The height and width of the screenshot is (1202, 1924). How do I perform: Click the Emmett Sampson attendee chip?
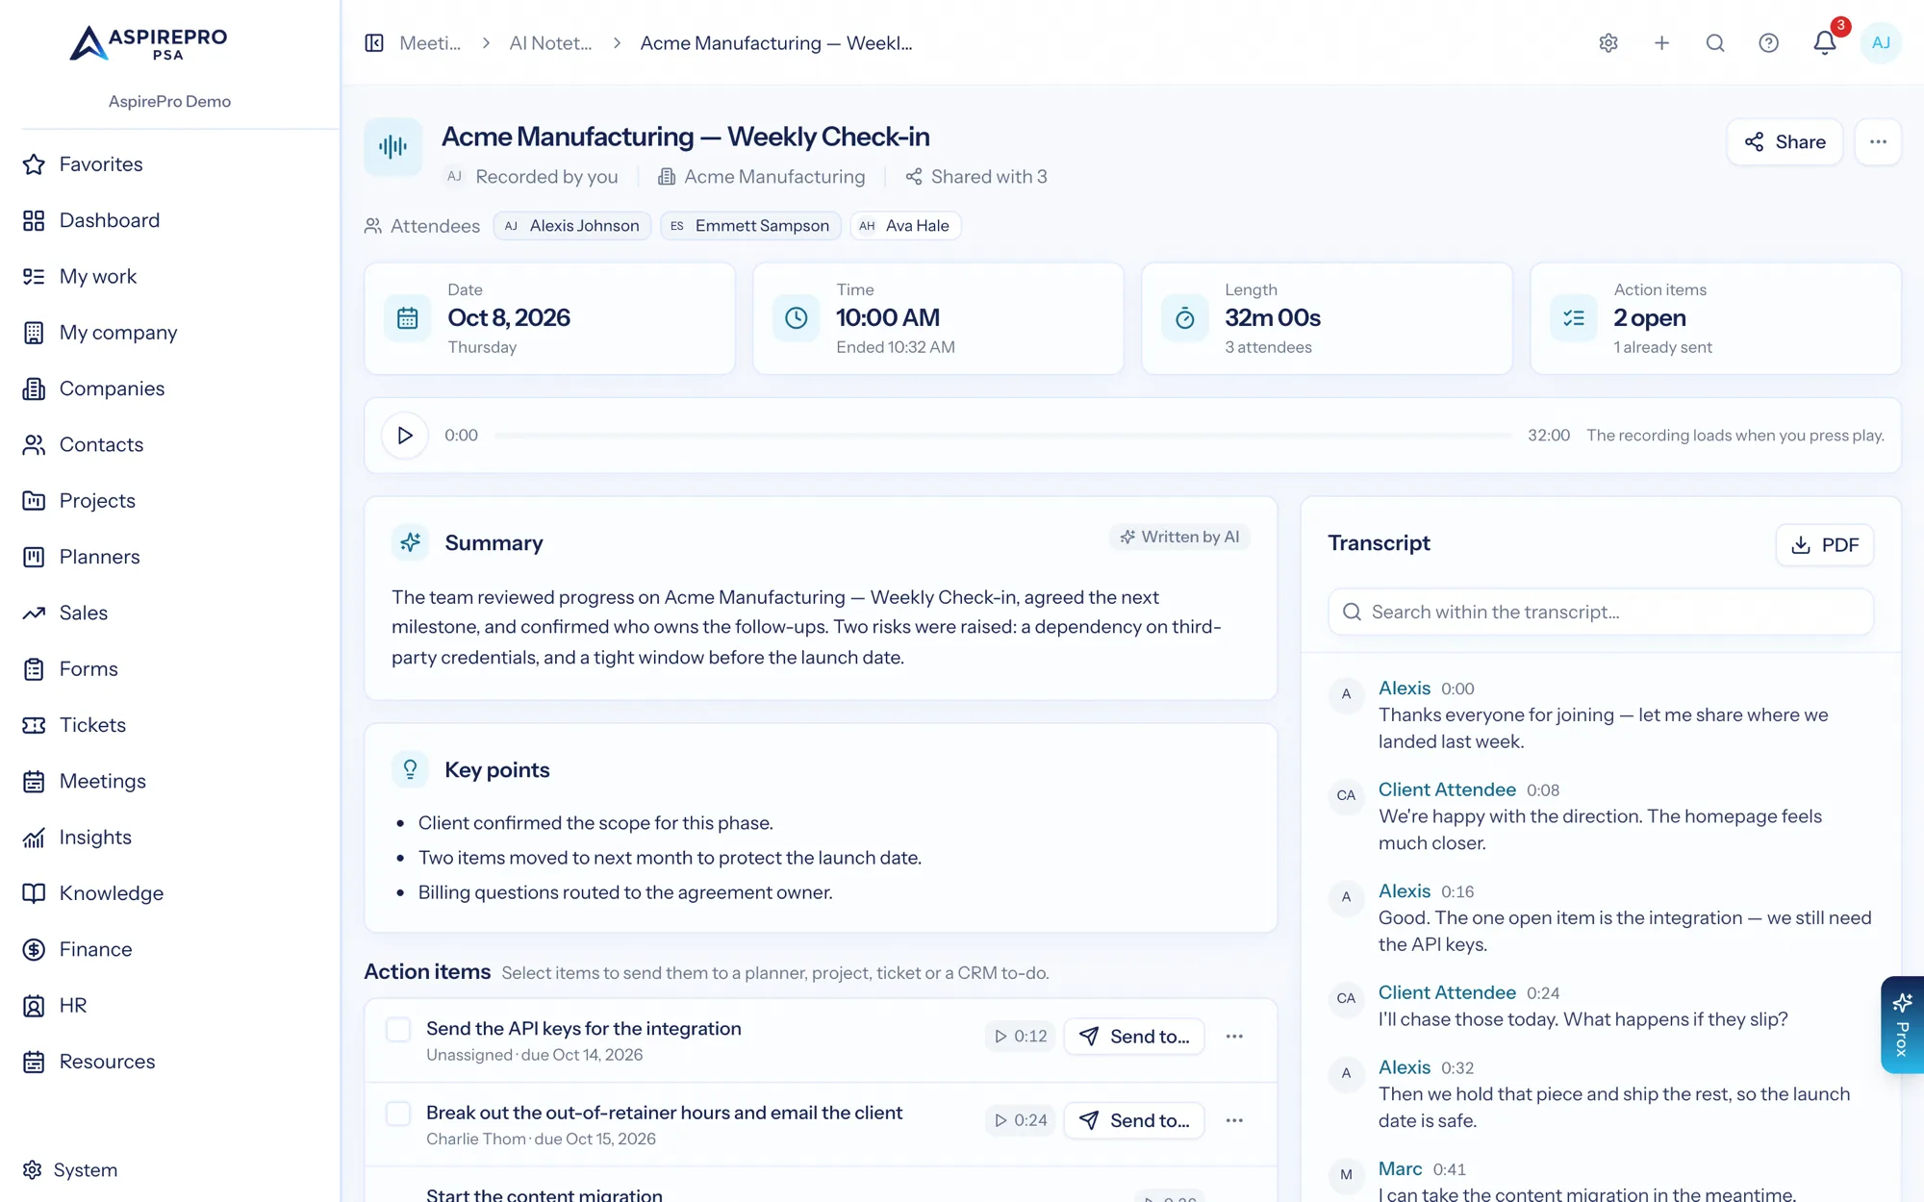point(750,226)
